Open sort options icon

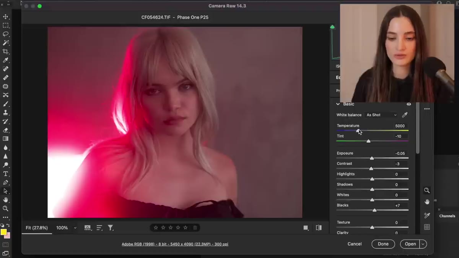click(99, 228)
